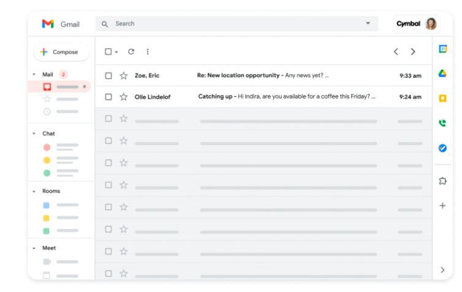Select the Inbox item in Mail
Screen dimensions: 462x292
point(60,86)
